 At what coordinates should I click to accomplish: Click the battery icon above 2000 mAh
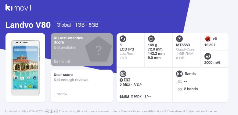click(208, 57)
